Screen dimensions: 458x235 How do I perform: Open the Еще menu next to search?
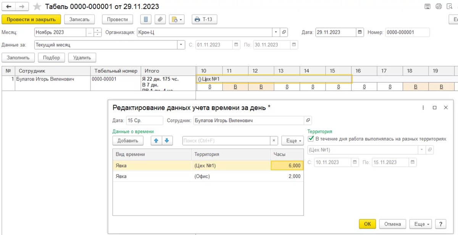pyautogui.click(x=293, y=141)
